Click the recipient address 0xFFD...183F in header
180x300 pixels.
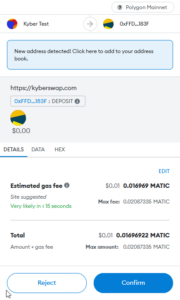134,24
